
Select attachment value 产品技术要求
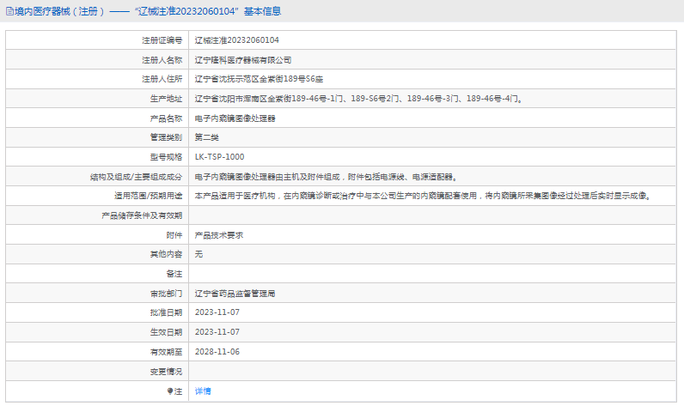tap(219, 235)
